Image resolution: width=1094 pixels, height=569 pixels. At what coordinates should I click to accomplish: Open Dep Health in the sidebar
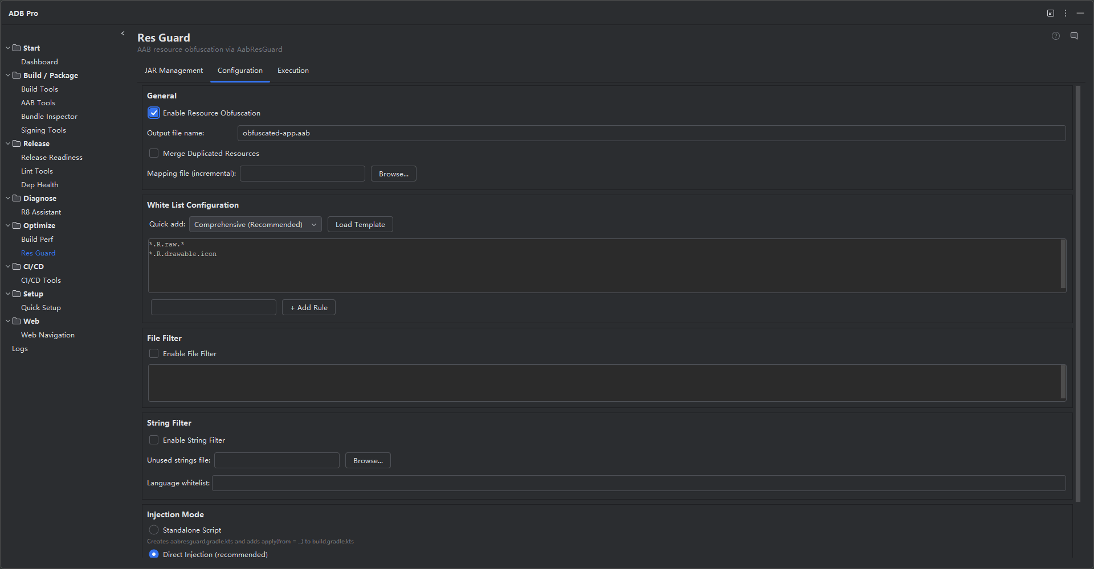(x=39, y=184)
